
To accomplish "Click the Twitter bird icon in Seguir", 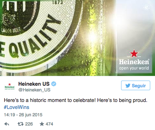I will (x=128, y=85).
